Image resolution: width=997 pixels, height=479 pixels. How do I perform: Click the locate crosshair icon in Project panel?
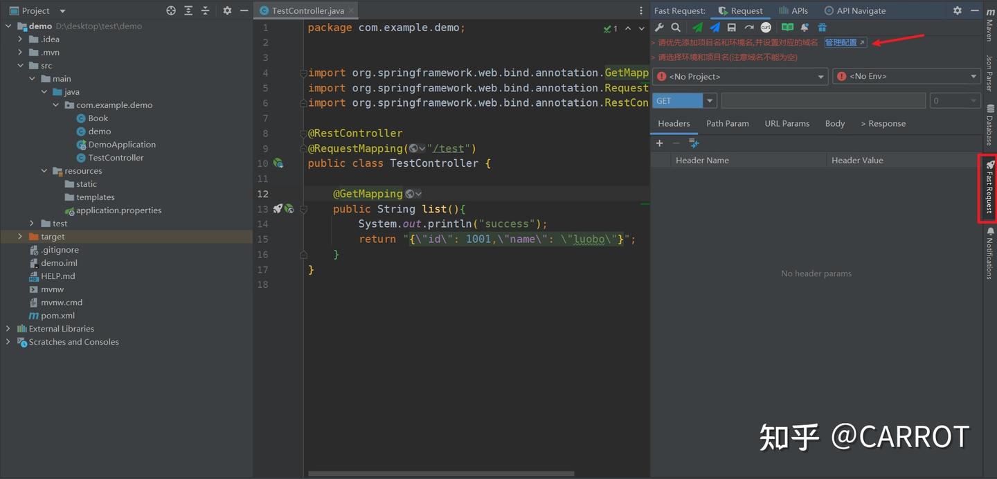(x=171, y=10)
